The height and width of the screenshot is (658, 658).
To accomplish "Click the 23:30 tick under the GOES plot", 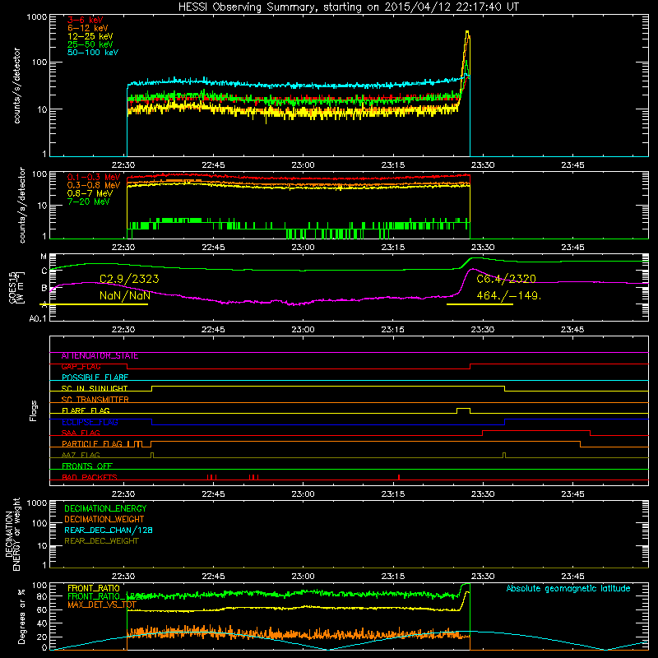I will 483,330.
